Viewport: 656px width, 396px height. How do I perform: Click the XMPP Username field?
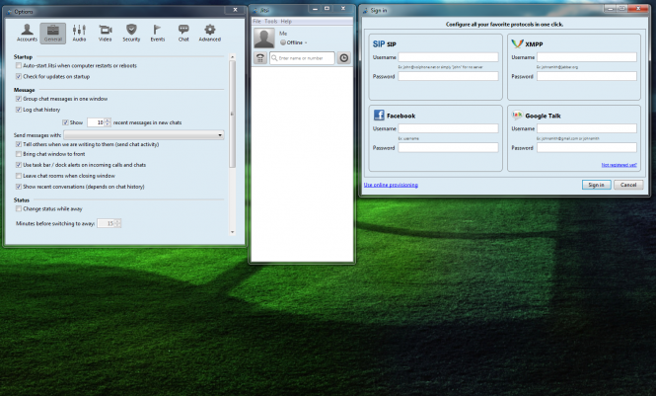(x=587, y=57)
